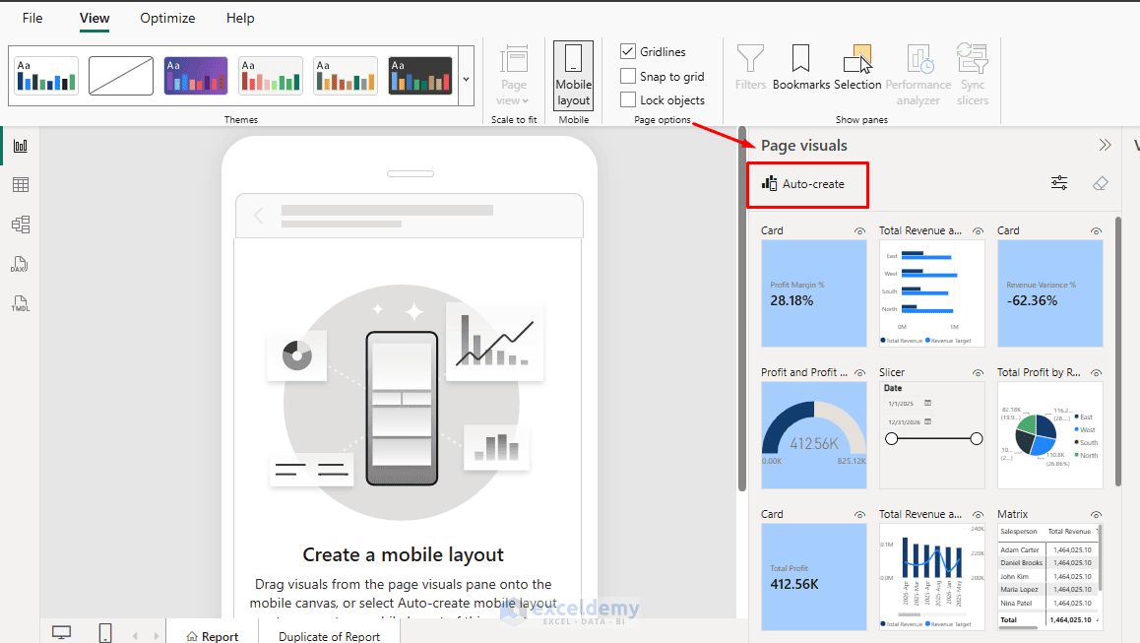Open the Table view in left sidebar

click(x=21, y=185)
